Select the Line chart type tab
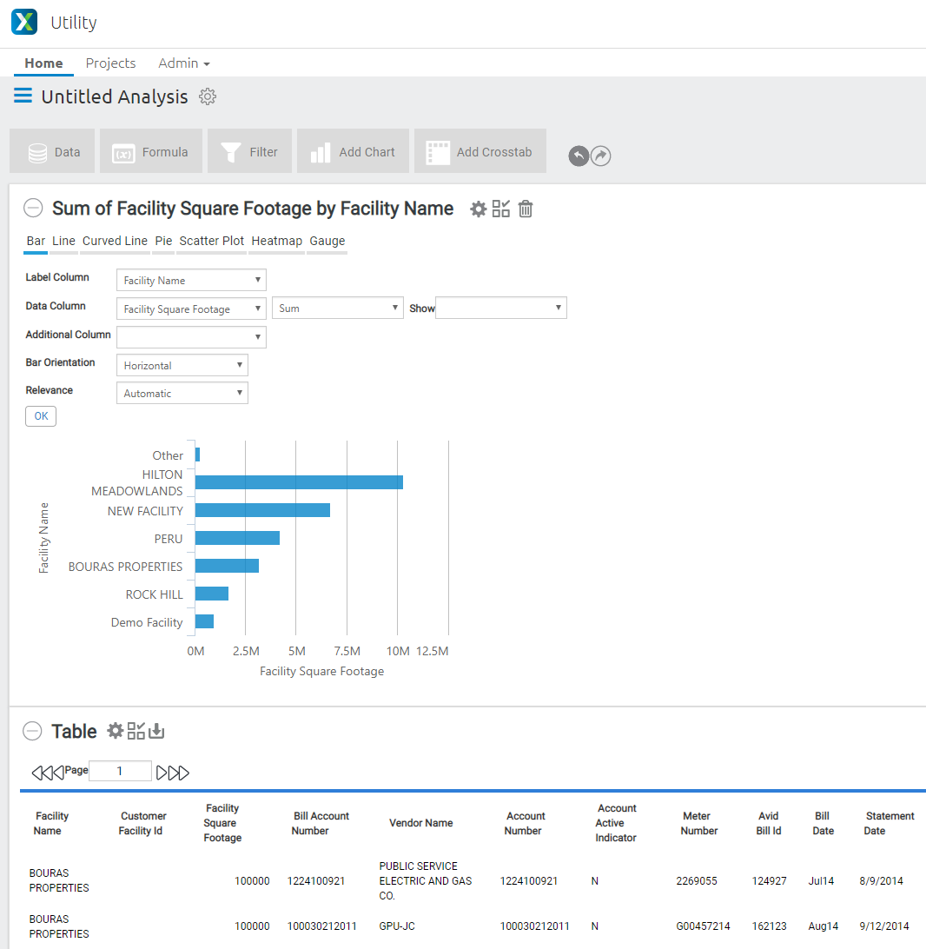Image resolution: width=926 pixels, height=949 pixels. (x=63, y=241)
